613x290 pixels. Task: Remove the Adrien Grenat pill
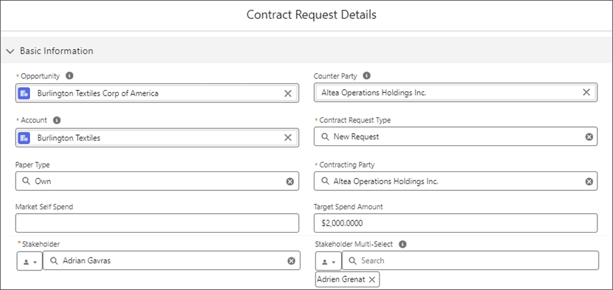pyautogui.click(x=372, y=280)
